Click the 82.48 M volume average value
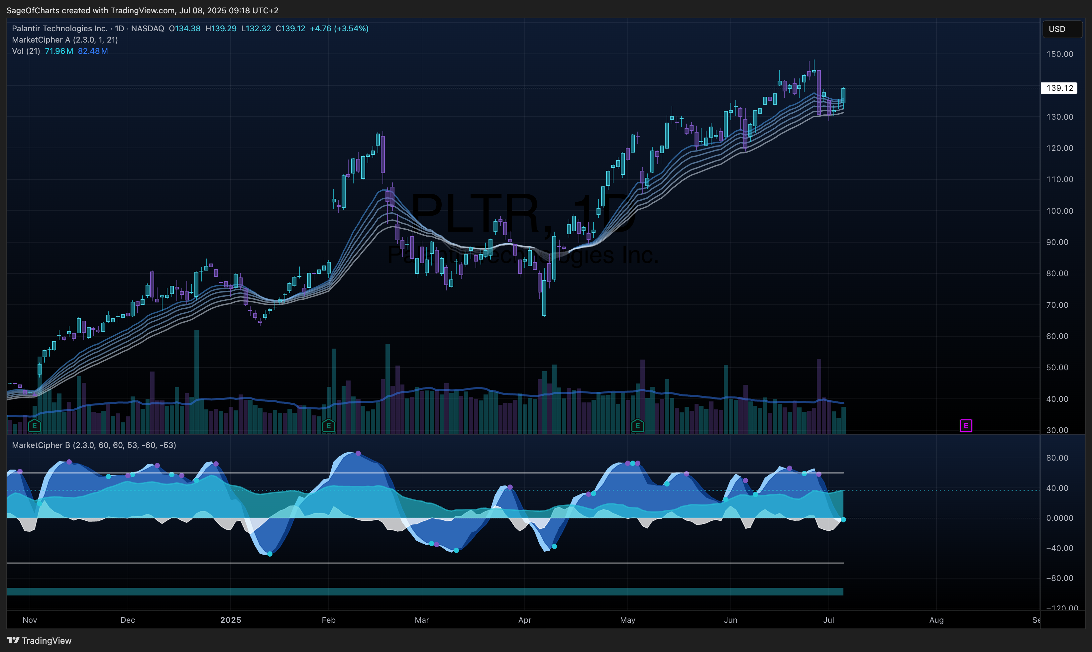 click(93, 51)
